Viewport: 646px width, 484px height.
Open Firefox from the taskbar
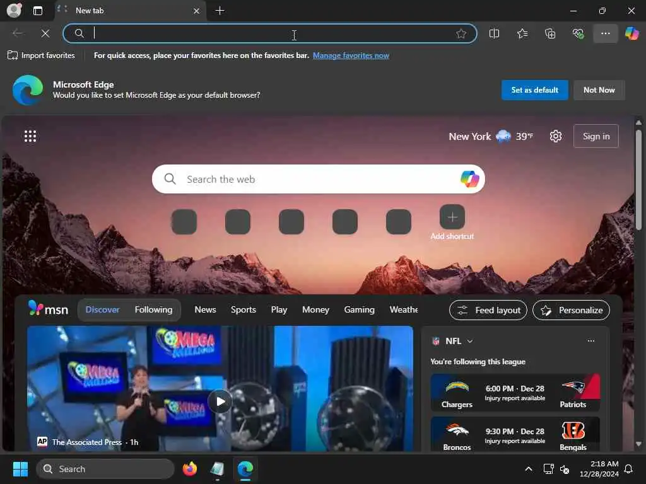[x=190, y=469]
